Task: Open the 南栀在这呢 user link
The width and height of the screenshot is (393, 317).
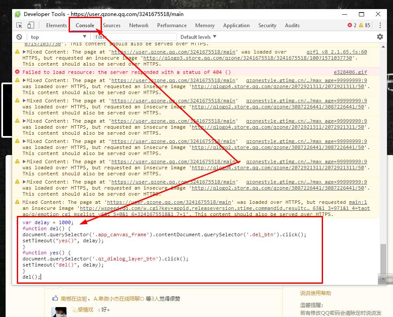Action: pyautogui.click(x=74, y=299)
